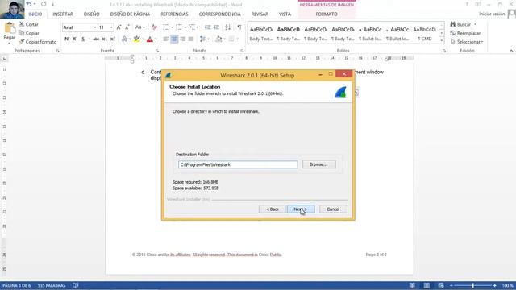Collapse the ribbon with chevron arrow
516x290 pixels.
click(511, 51)
